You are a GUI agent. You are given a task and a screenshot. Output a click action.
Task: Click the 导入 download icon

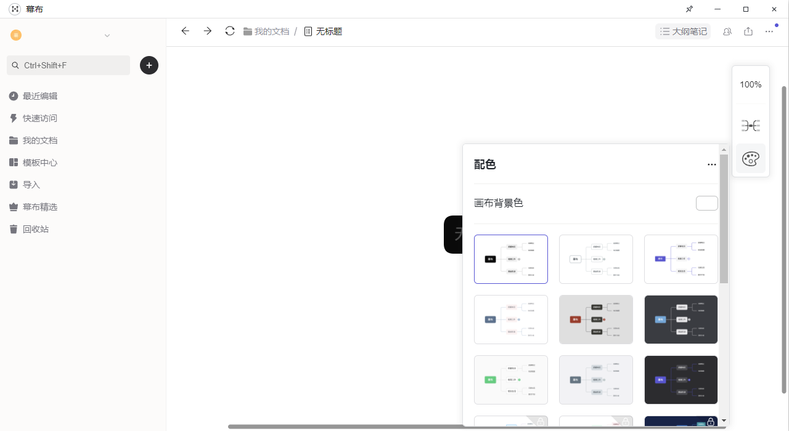(x=14, y=185)
